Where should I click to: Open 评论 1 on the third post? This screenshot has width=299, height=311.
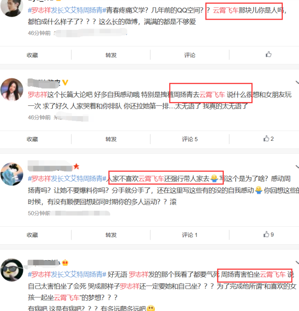[x=190, y=235]
